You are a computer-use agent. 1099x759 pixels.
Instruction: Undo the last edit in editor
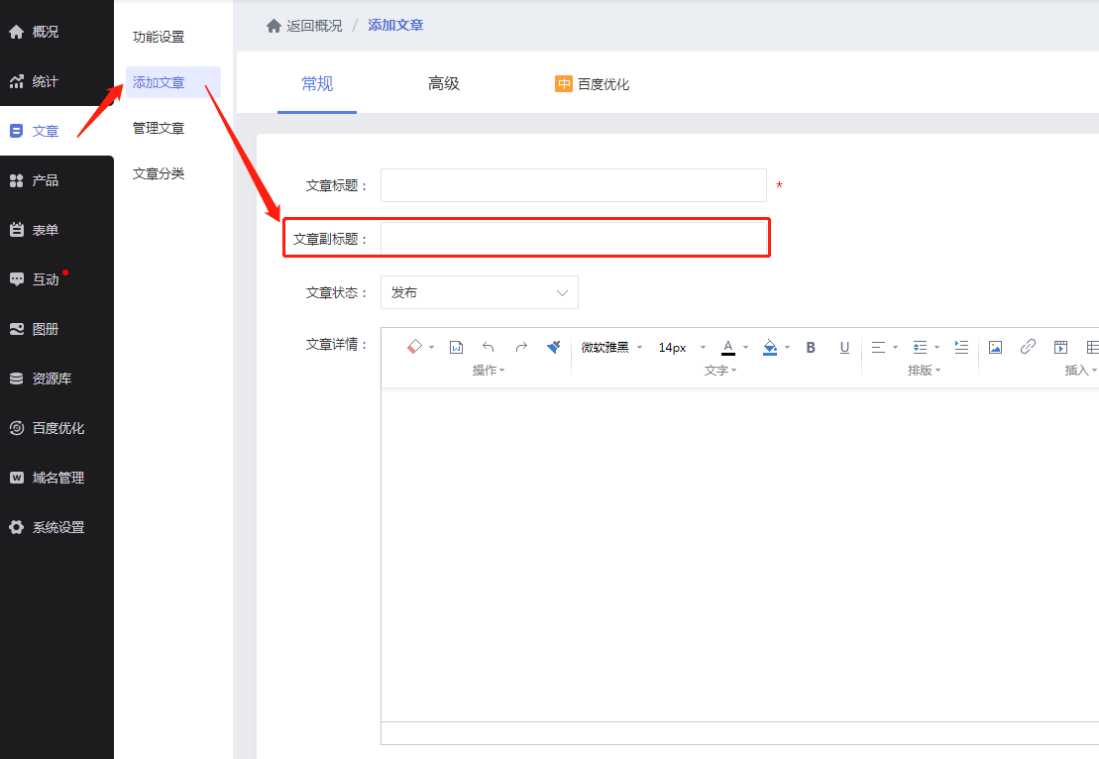[x=489, y=347]
